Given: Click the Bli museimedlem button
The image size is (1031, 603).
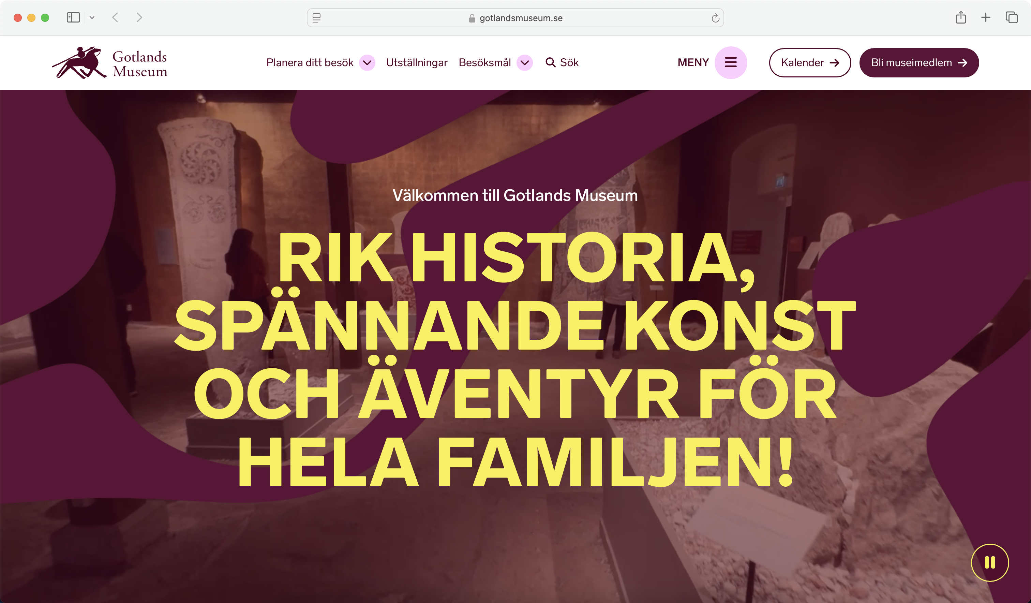Looking at the screenshot, I should coord(918,63).
